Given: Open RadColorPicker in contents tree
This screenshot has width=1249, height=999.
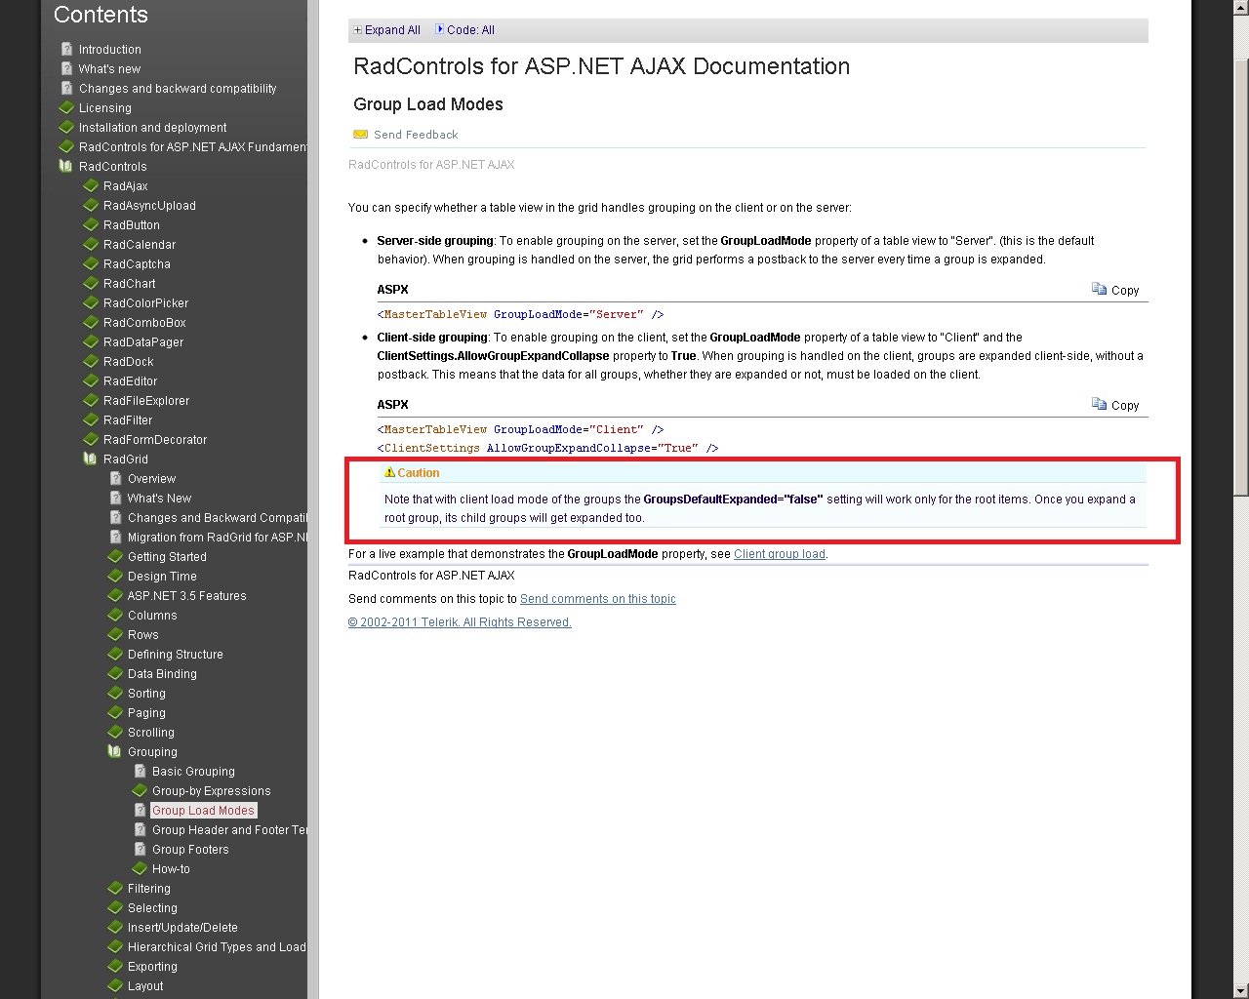Looking at the screenshot, I should (146, 303).
